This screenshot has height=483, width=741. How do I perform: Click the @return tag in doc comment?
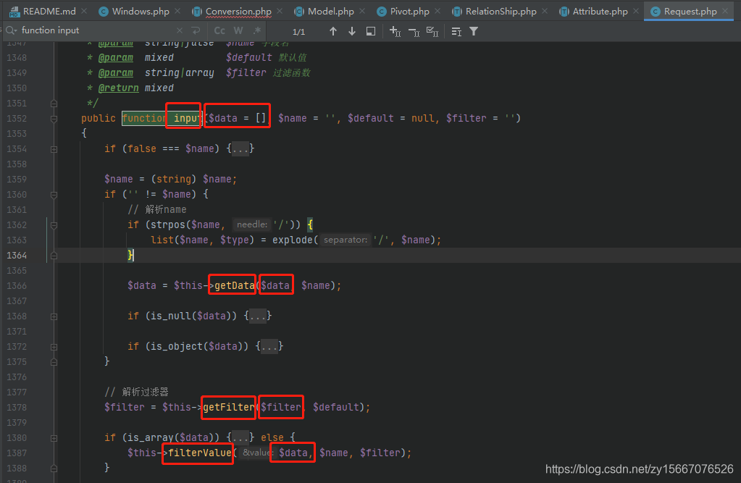coord(119,88)
